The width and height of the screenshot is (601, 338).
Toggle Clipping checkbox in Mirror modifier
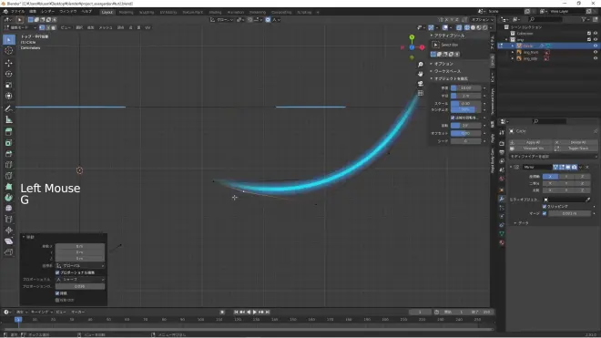(x=545, y=207)
